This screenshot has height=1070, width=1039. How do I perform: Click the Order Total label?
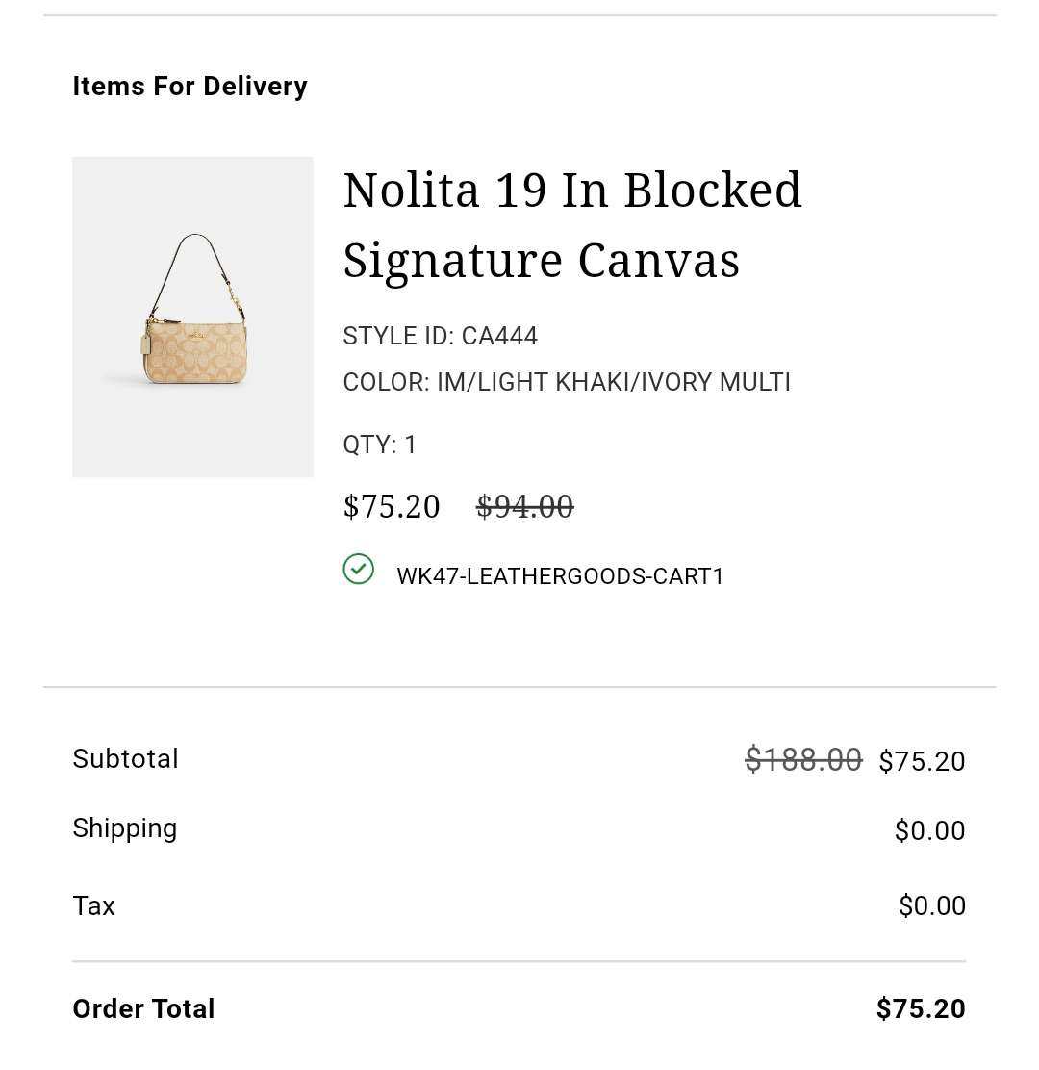pyautogui.click(x=143, y=1009)
